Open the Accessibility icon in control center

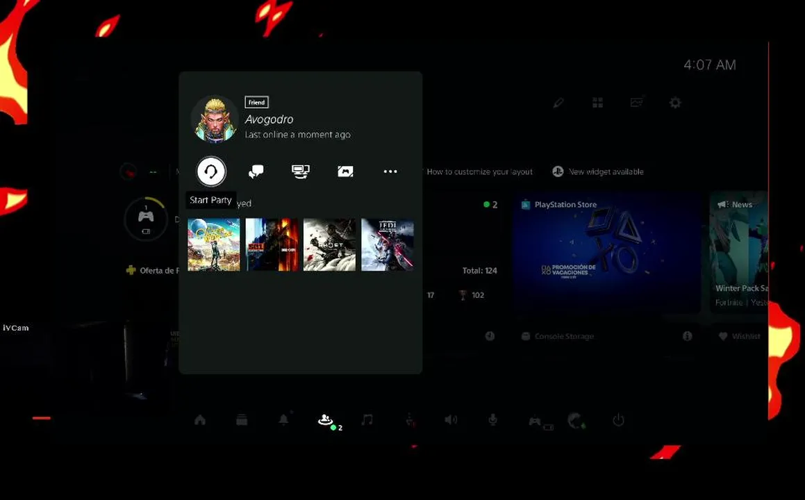[x=409, y=420]
